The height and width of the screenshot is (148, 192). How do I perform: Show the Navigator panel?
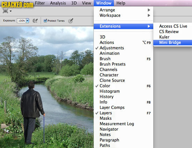[124, 129]
